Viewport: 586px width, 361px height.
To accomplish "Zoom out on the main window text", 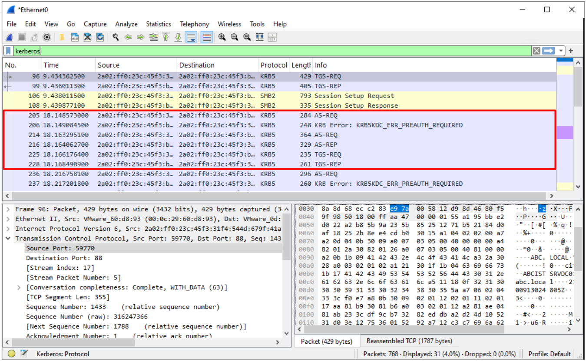I will 235,37.
